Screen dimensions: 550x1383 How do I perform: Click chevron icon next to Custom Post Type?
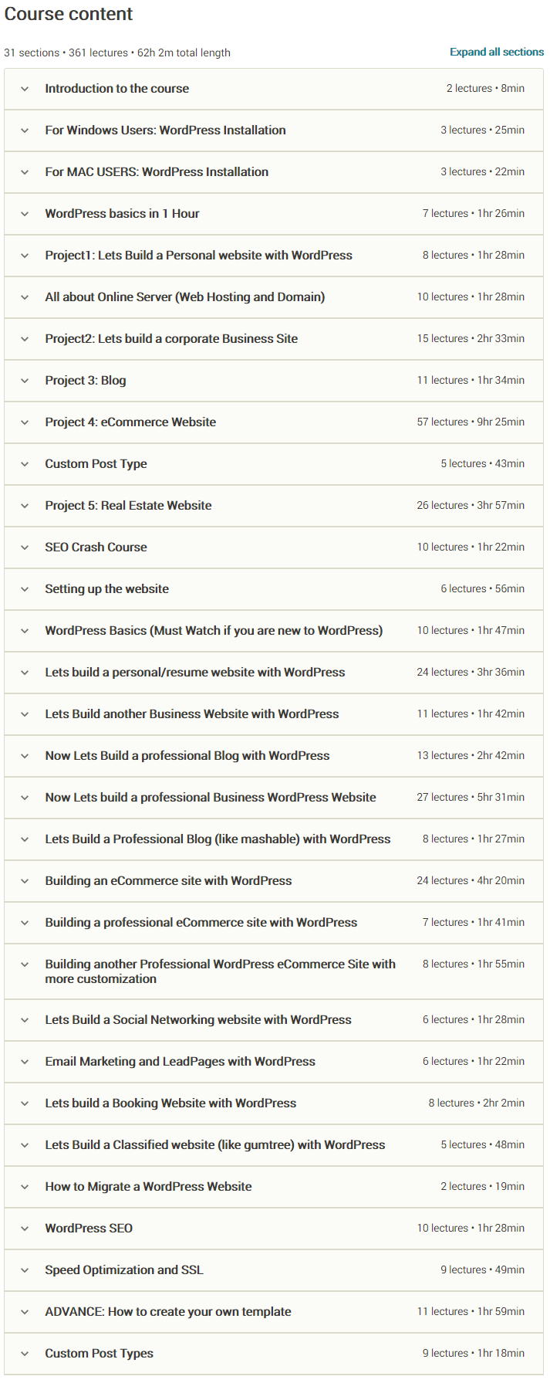[25, 464]
